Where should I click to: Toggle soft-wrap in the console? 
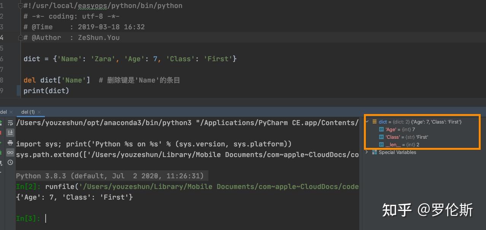click(10, 123)
